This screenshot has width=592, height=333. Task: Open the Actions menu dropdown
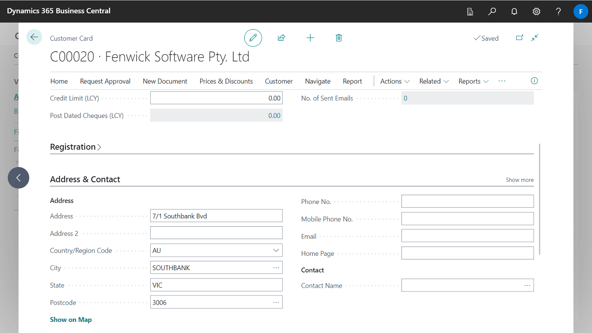[395, 81]
